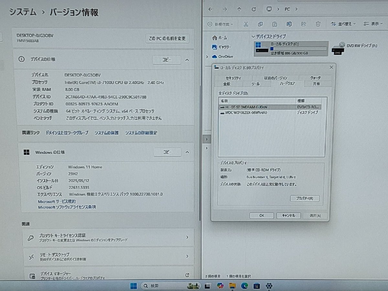Switch to the 共有 tab
Image resolution: width=388 pixels, height=291 pixels.
coord(316,84)
